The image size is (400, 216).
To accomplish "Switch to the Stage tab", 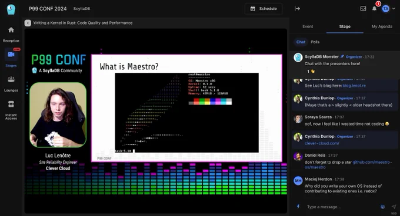I will (x=345, y=26).
